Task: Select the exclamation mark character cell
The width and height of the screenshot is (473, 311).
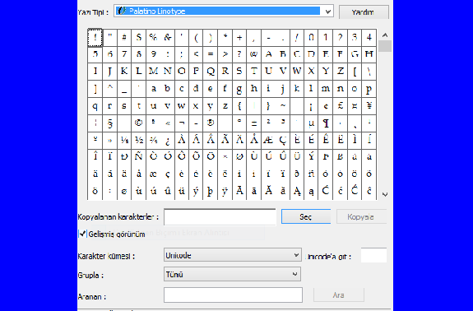Action: [95, 38]
